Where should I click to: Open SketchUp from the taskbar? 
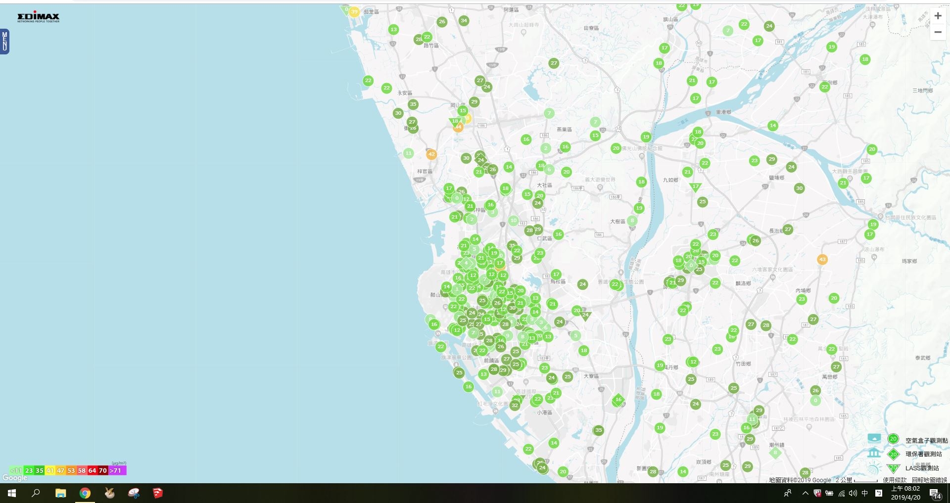(x=158, y=493)
